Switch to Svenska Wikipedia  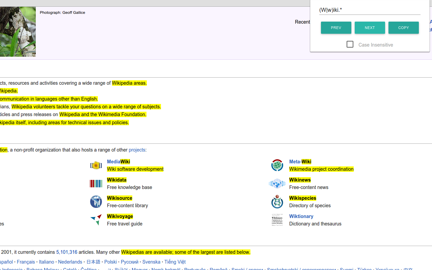click(x=151, y=262)
